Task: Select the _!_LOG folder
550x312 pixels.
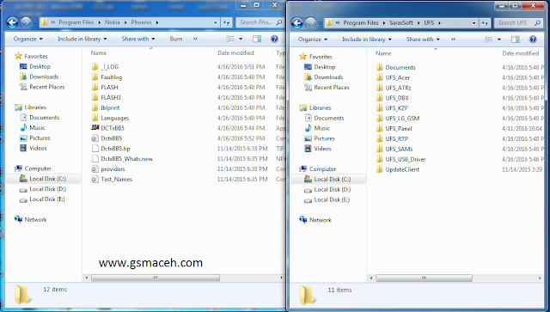Action: (109, 67)
